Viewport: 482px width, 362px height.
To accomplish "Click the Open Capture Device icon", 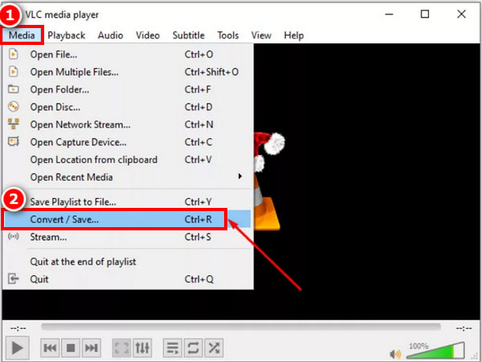I will 13,141.
